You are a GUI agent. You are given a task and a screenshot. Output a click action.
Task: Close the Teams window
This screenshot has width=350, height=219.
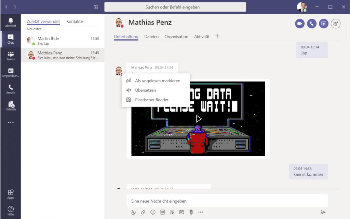343,7
